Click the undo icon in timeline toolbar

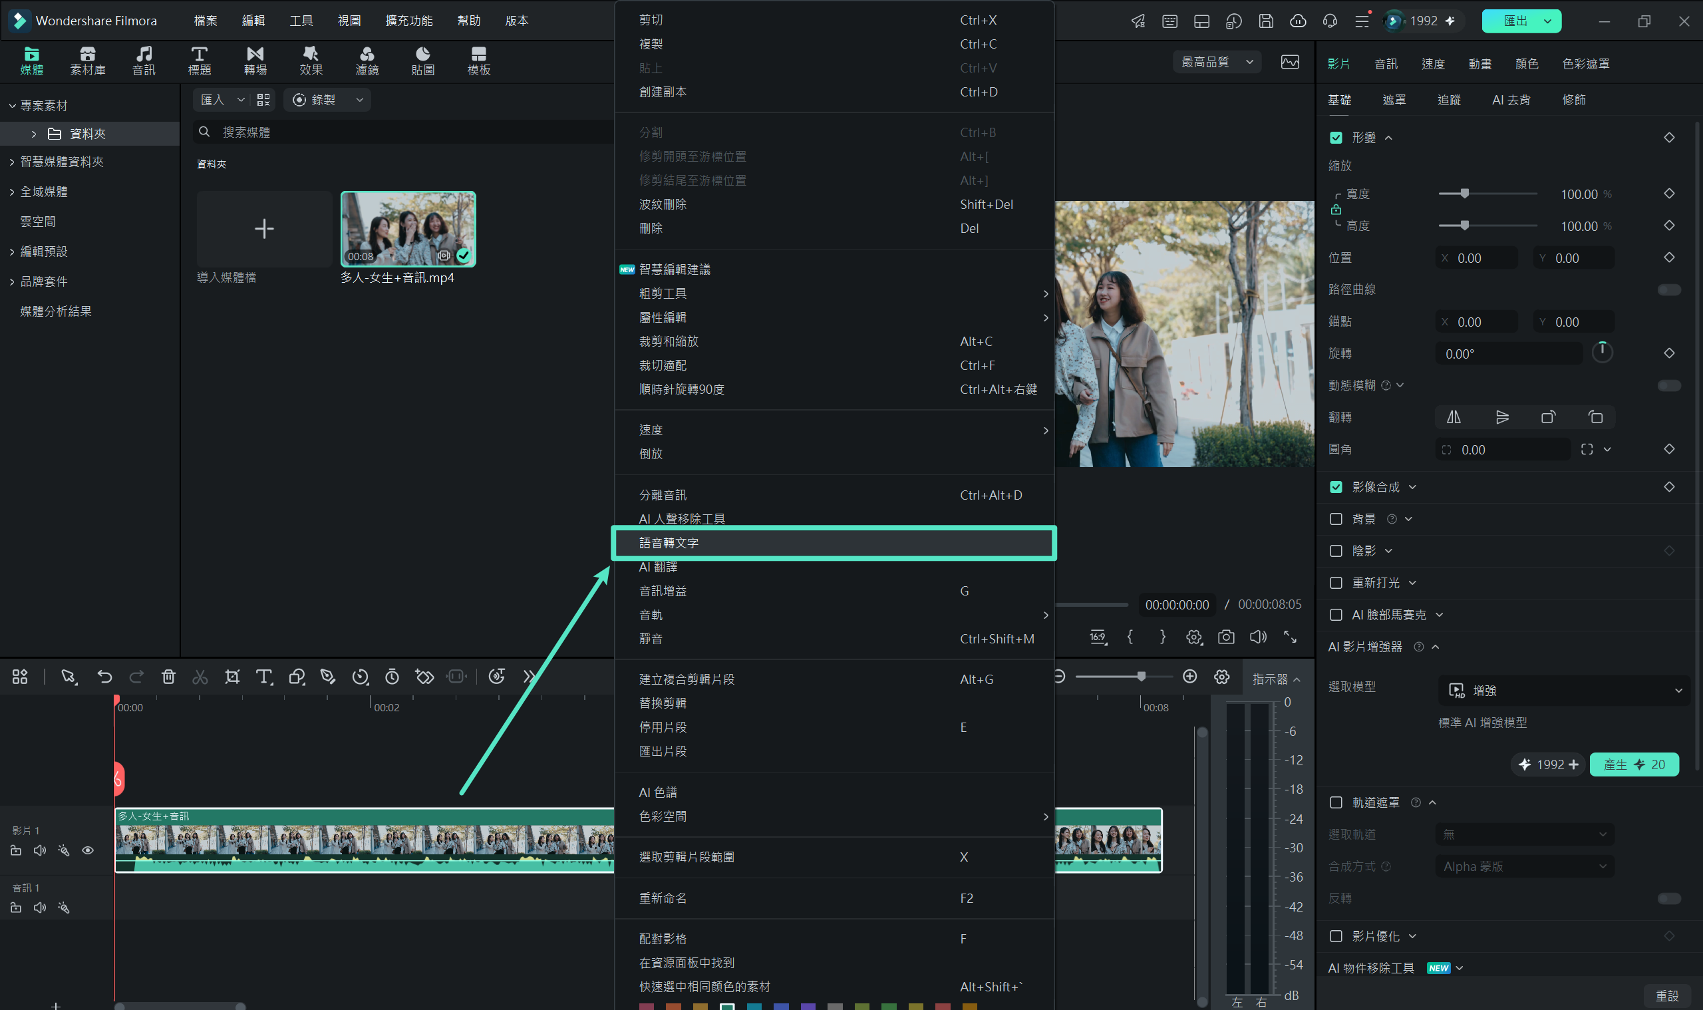(104, 677)
